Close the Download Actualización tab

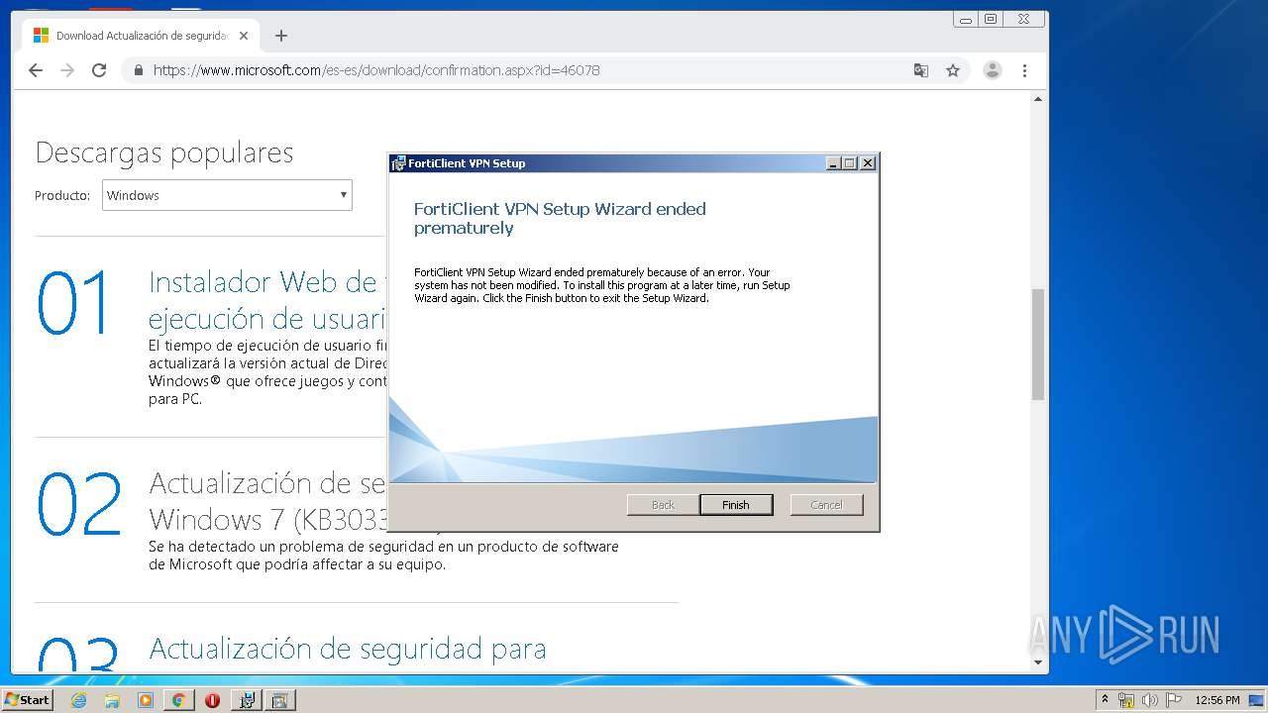[244, 36]
